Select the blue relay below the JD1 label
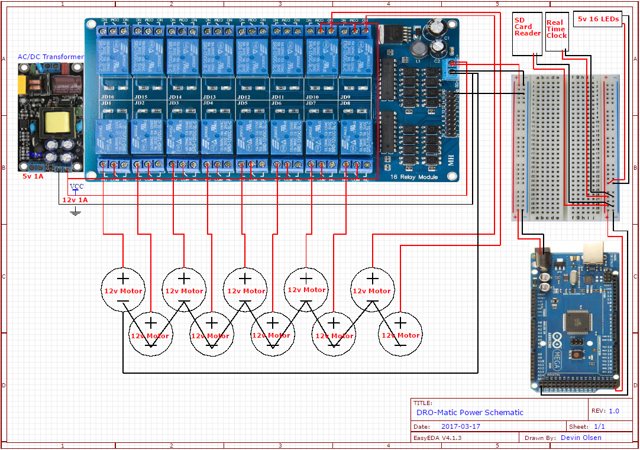 112,137
